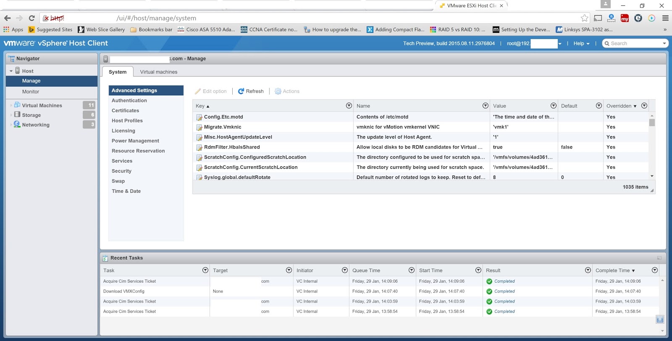Open the Name column filter dropdown
This screenshot has width=672, height=341.
tap(485, 105)
